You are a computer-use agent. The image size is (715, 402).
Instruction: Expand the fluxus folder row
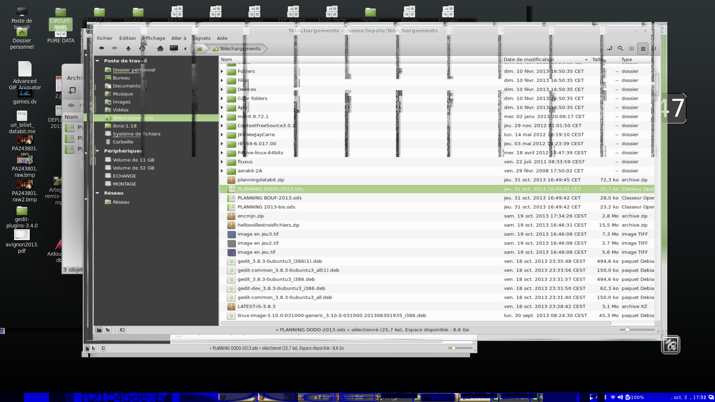pyautogui.click(x=222, y=162)
